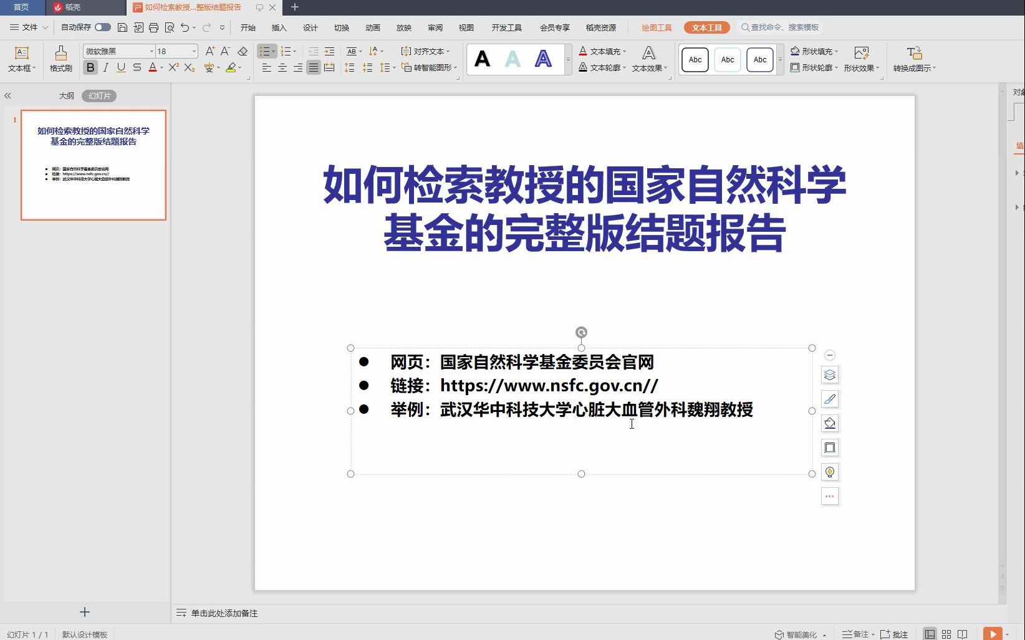Switch to Normal view in status bar
This screenshot has width=1025, height=640.
click(930, 634)
